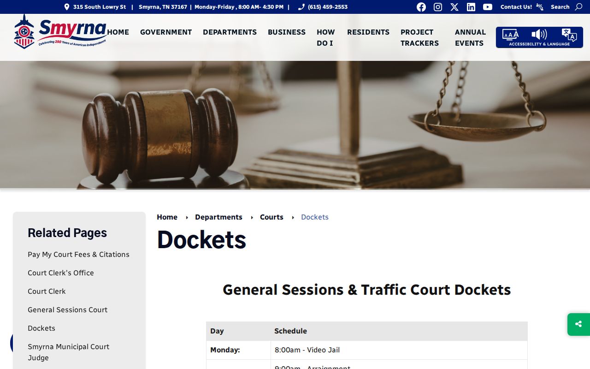
Task: Click the Dockets page title
Action: (x=201, y=240)
